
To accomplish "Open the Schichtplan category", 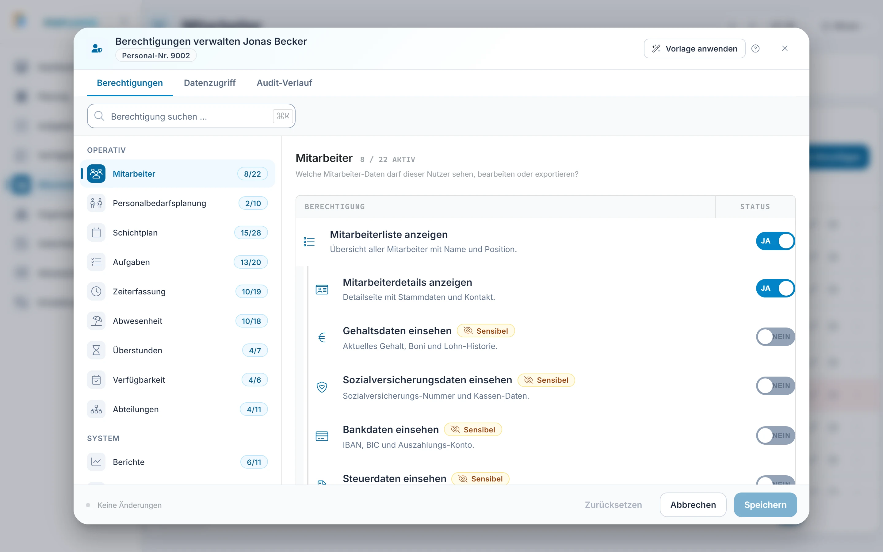I will point(177,232).
